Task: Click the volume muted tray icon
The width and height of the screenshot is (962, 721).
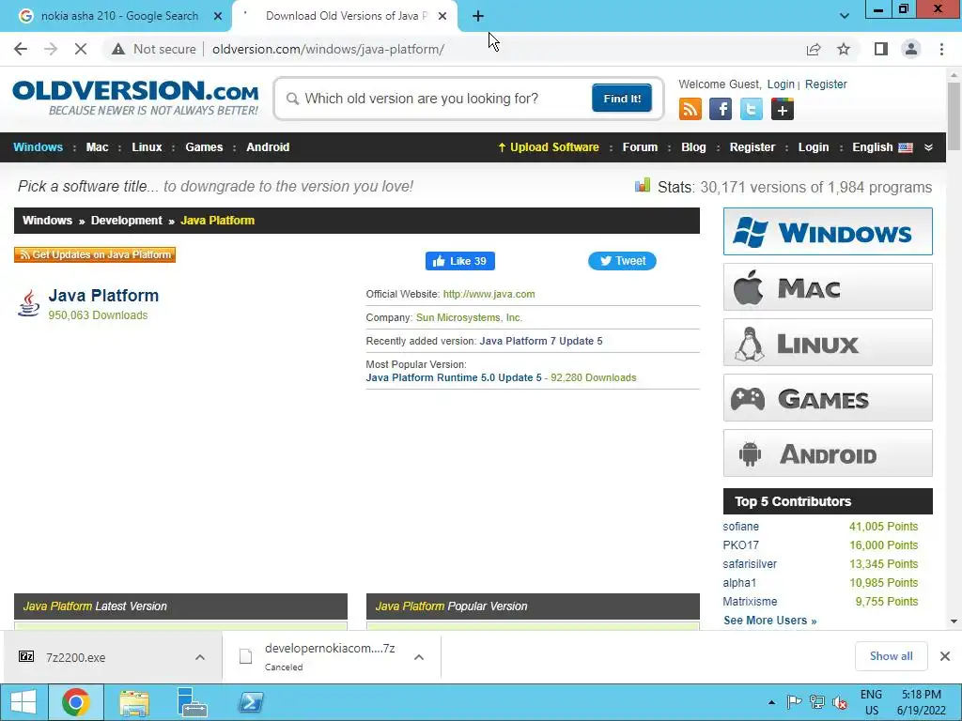Action: tap(840, 702)
